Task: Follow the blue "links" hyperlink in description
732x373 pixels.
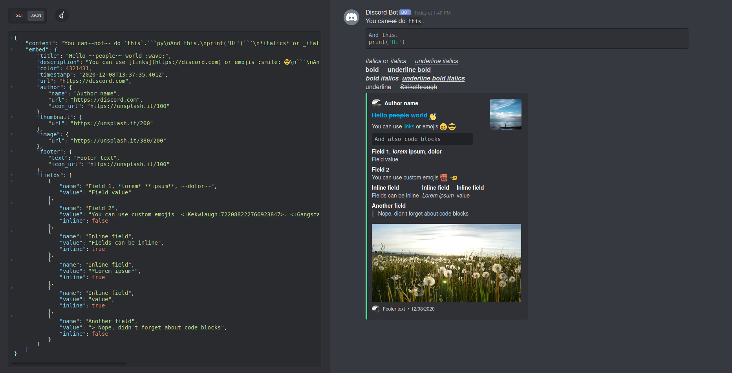Action: coord(409,126)
